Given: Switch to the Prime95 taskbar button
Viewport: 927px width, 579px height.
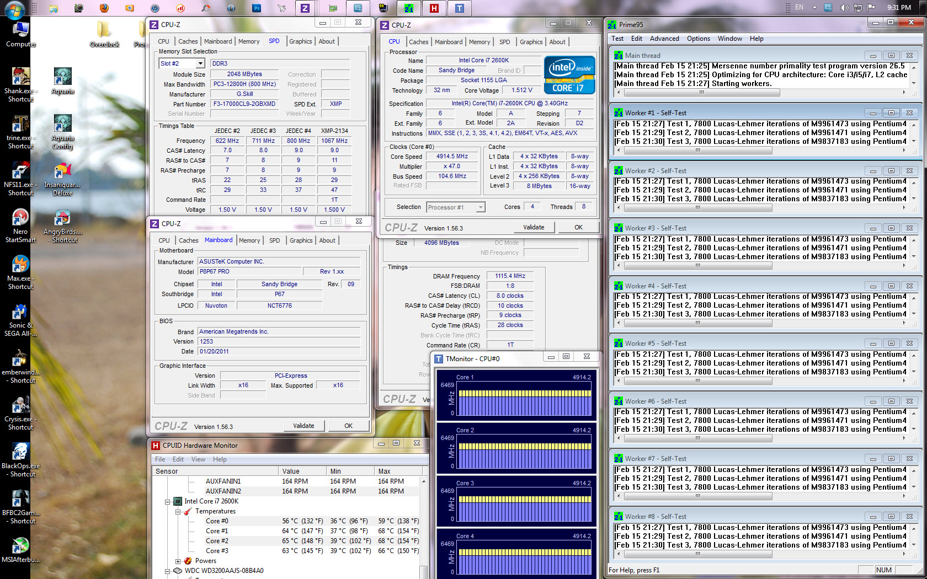Looking at the screenshot, I should pyautogui.click(x=408, y=8).
